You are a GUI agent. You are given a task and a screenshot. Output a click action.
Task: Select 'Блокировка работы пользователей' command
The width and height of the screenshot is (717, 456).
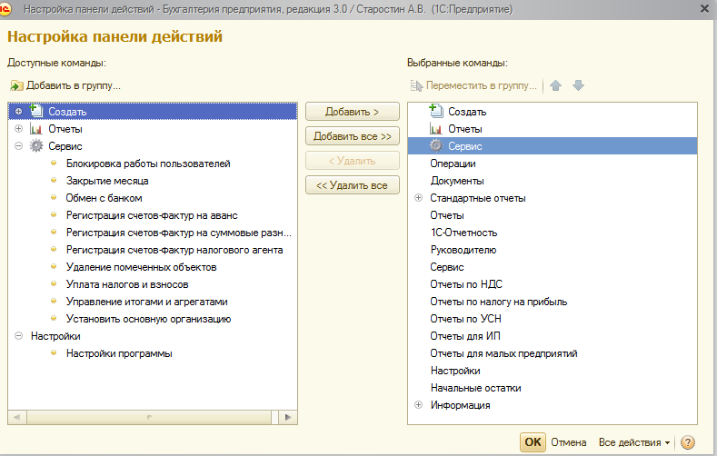pyautogui.click(x=148, y=164)
